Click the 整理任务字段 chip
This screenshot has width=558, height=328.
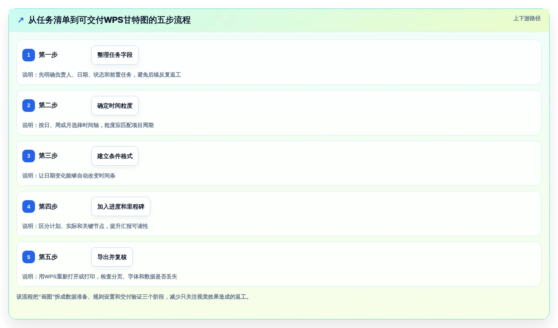pos(115,55)
